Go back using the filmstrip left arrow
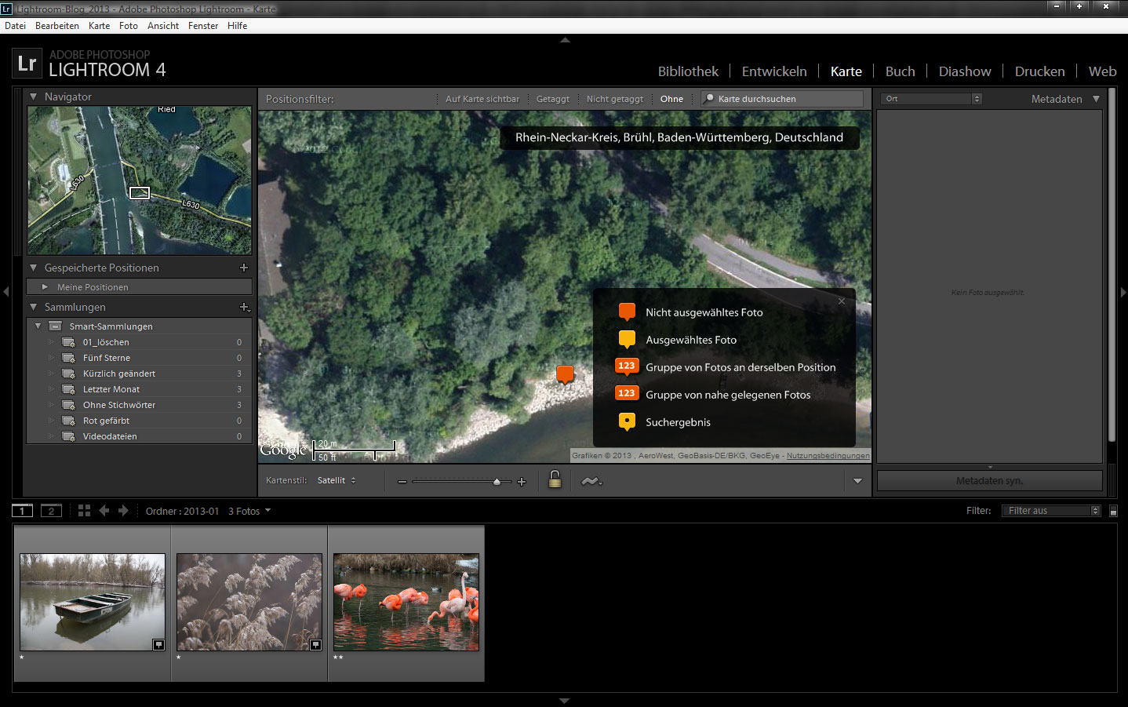Screen dimensions: 1128x707 [104, 511]
